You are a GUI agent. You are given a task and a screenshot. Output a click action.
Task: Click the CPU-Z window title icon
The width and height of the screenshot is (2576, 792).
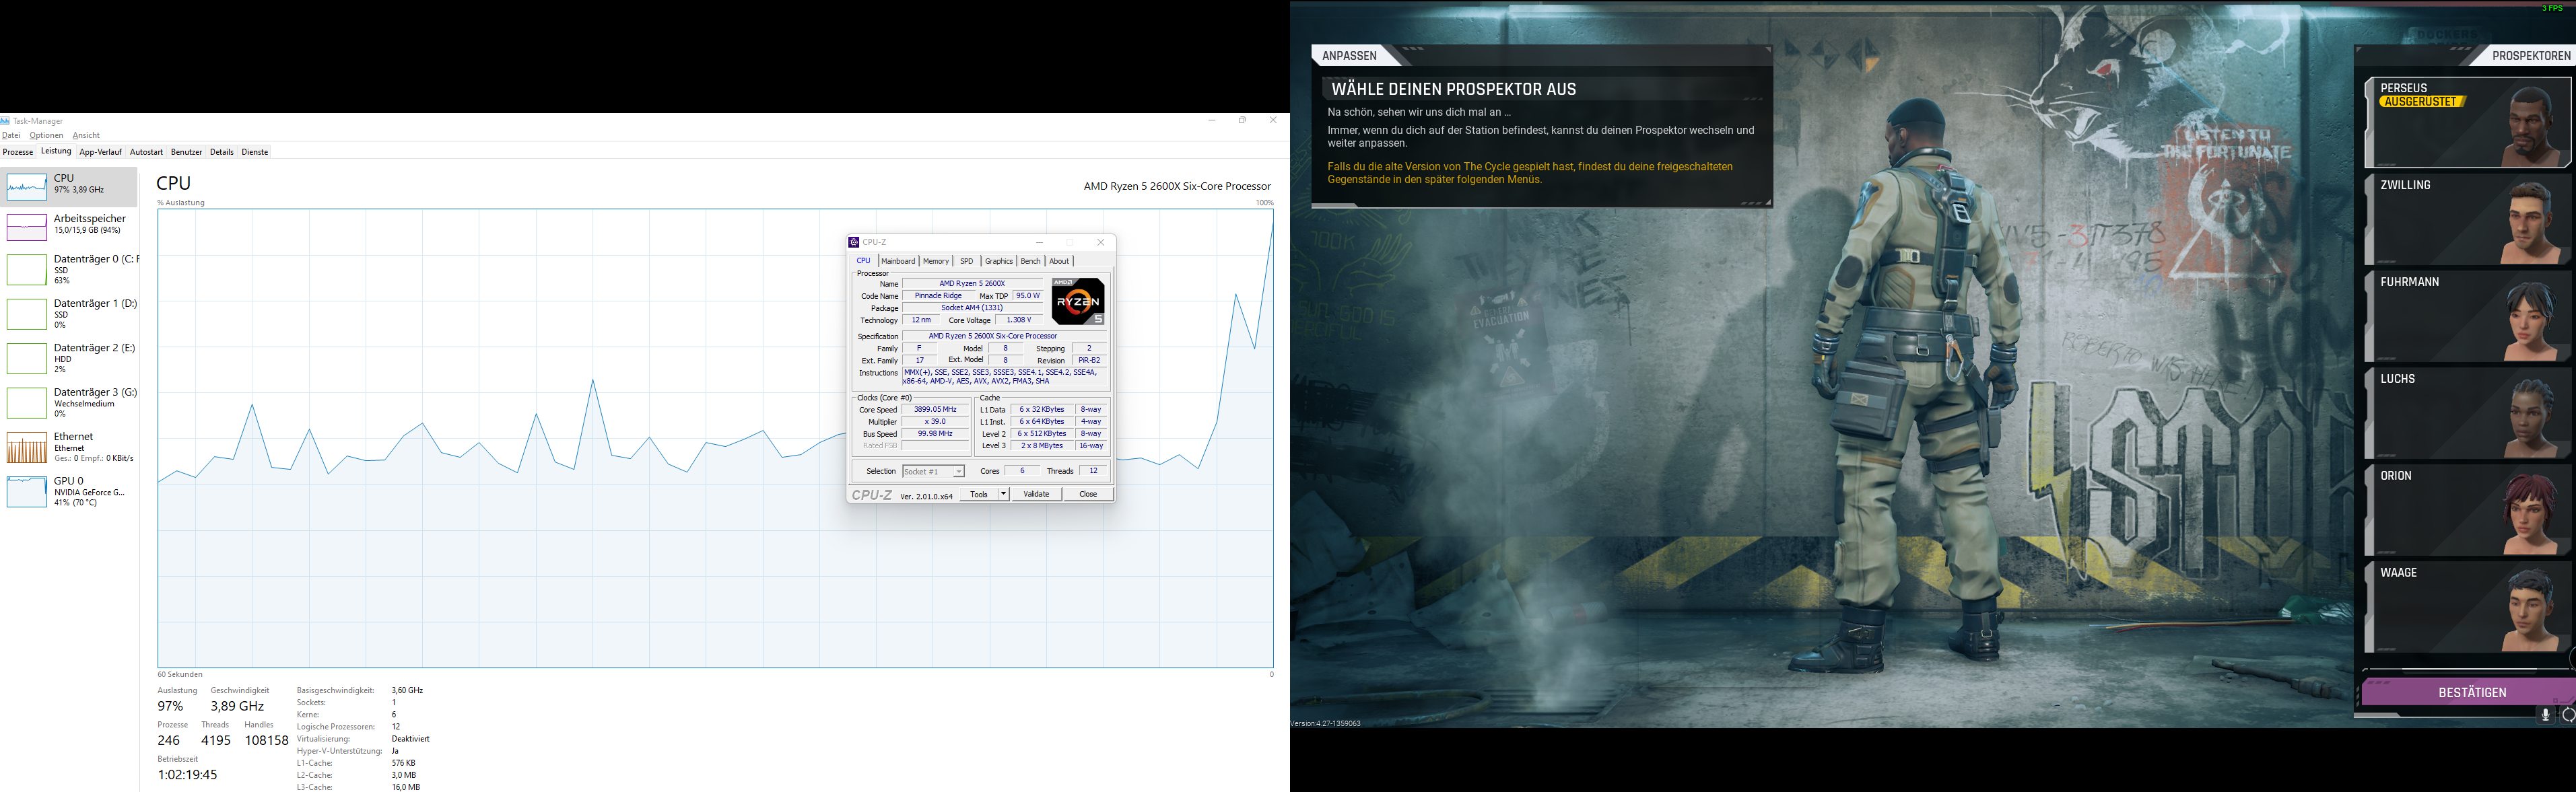coord(853,242)
